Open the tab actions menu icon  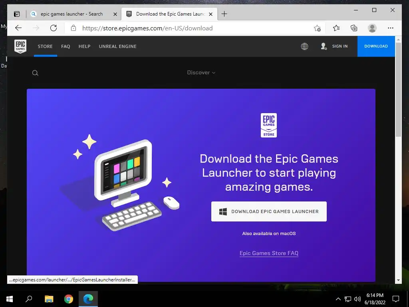pos(17,14)
